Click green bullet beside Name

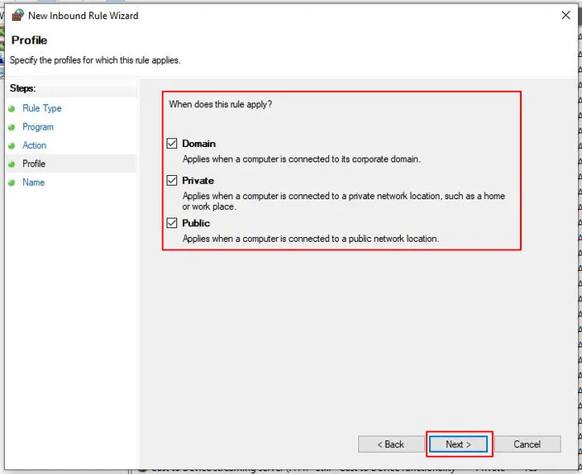click(x=12, y=182)
